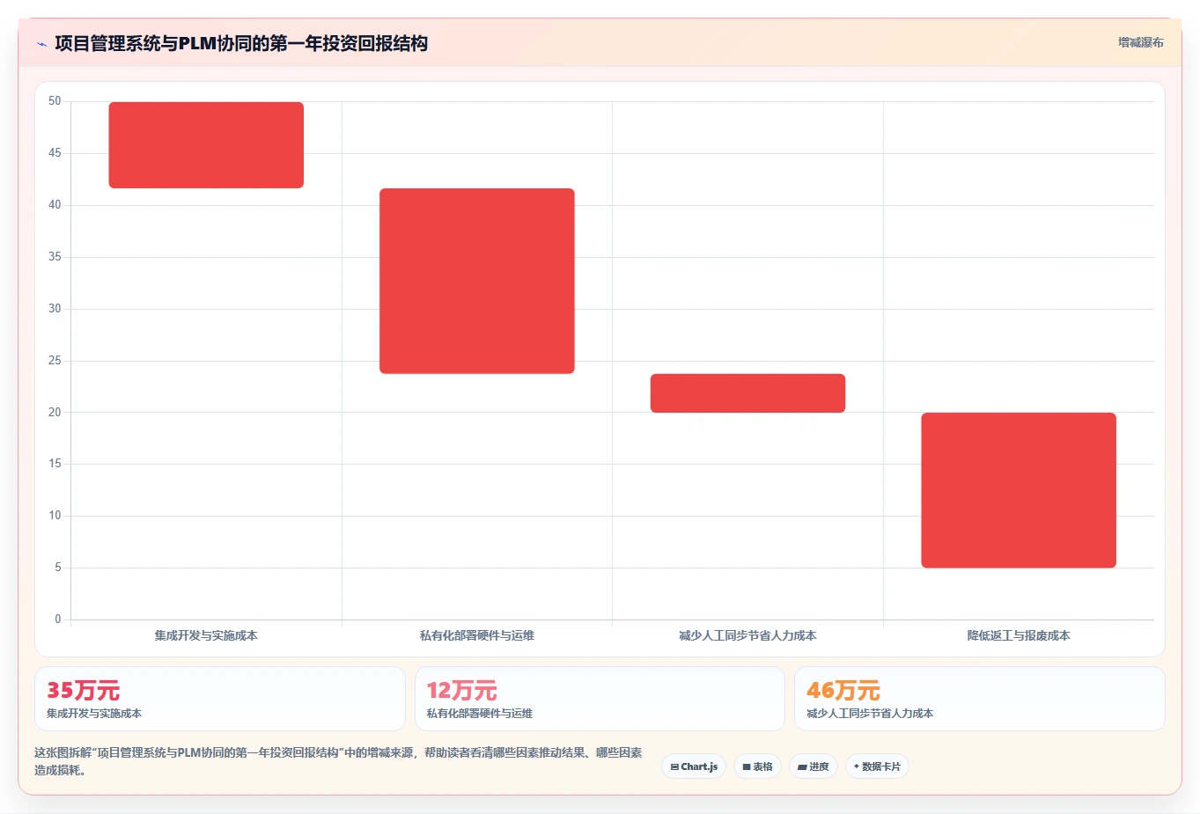Click the x-axis label 私有化部署硬件与运维
This screenshot has height=814, width=1200.
(x=477, y=635)
